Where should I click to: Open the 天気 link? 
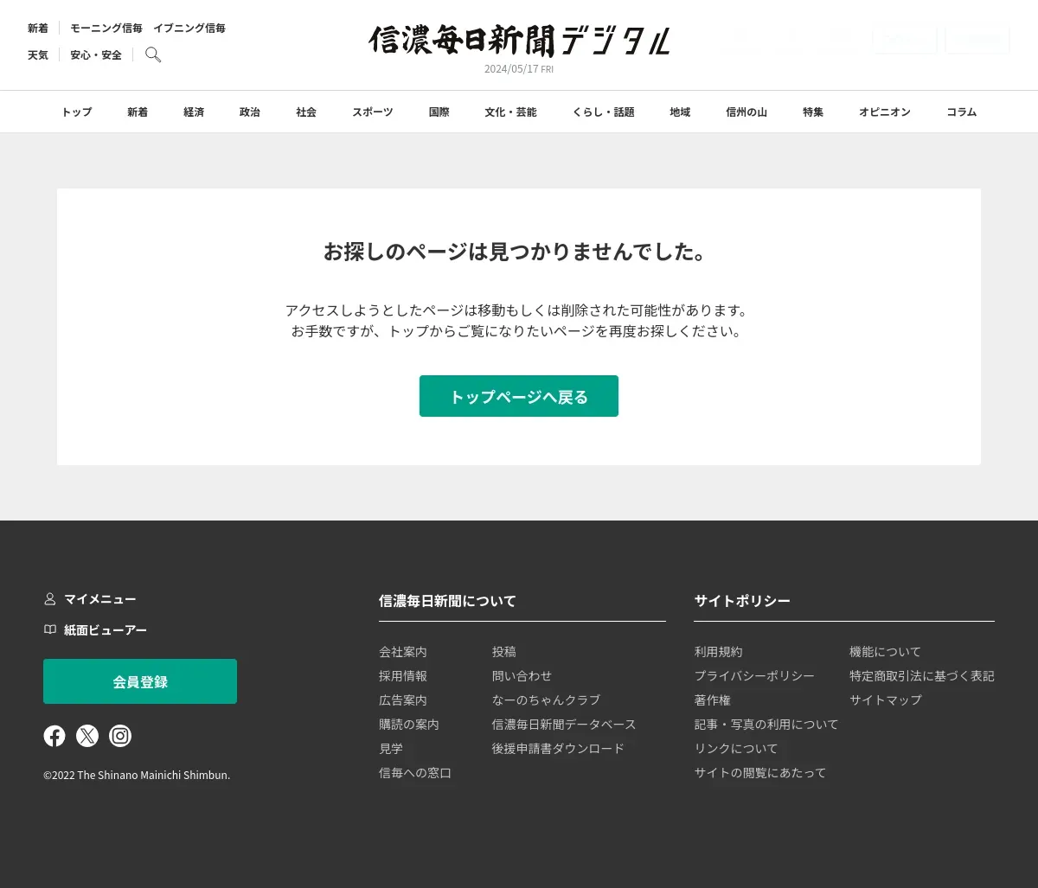tap(38, 55)
